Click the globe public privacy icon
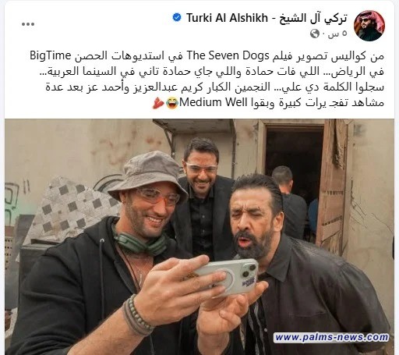 tap(315, 34)
